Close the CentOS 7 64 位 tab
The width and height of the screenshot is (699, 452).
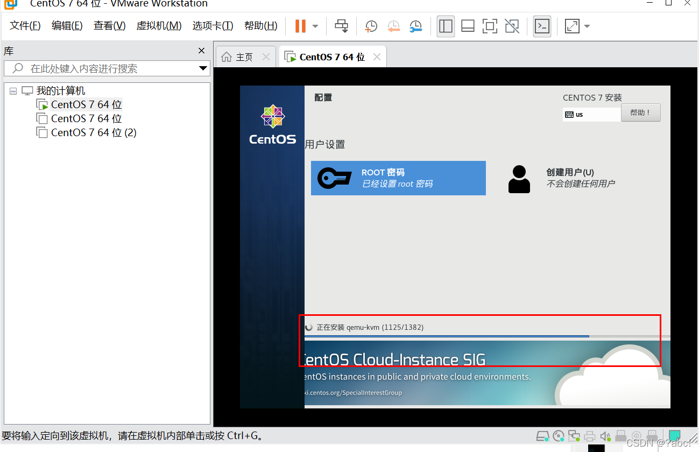377,57
